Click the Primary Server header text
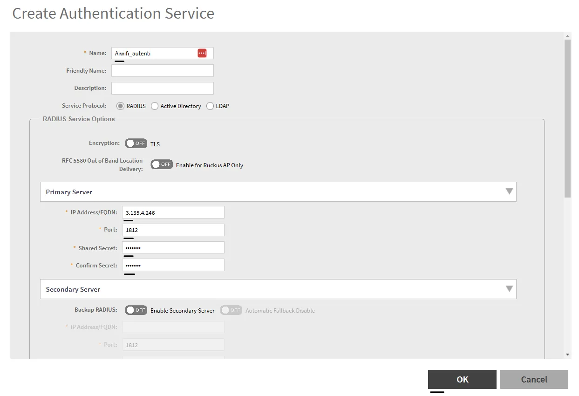This screenshot has width=579, height=396. point(69,192)
